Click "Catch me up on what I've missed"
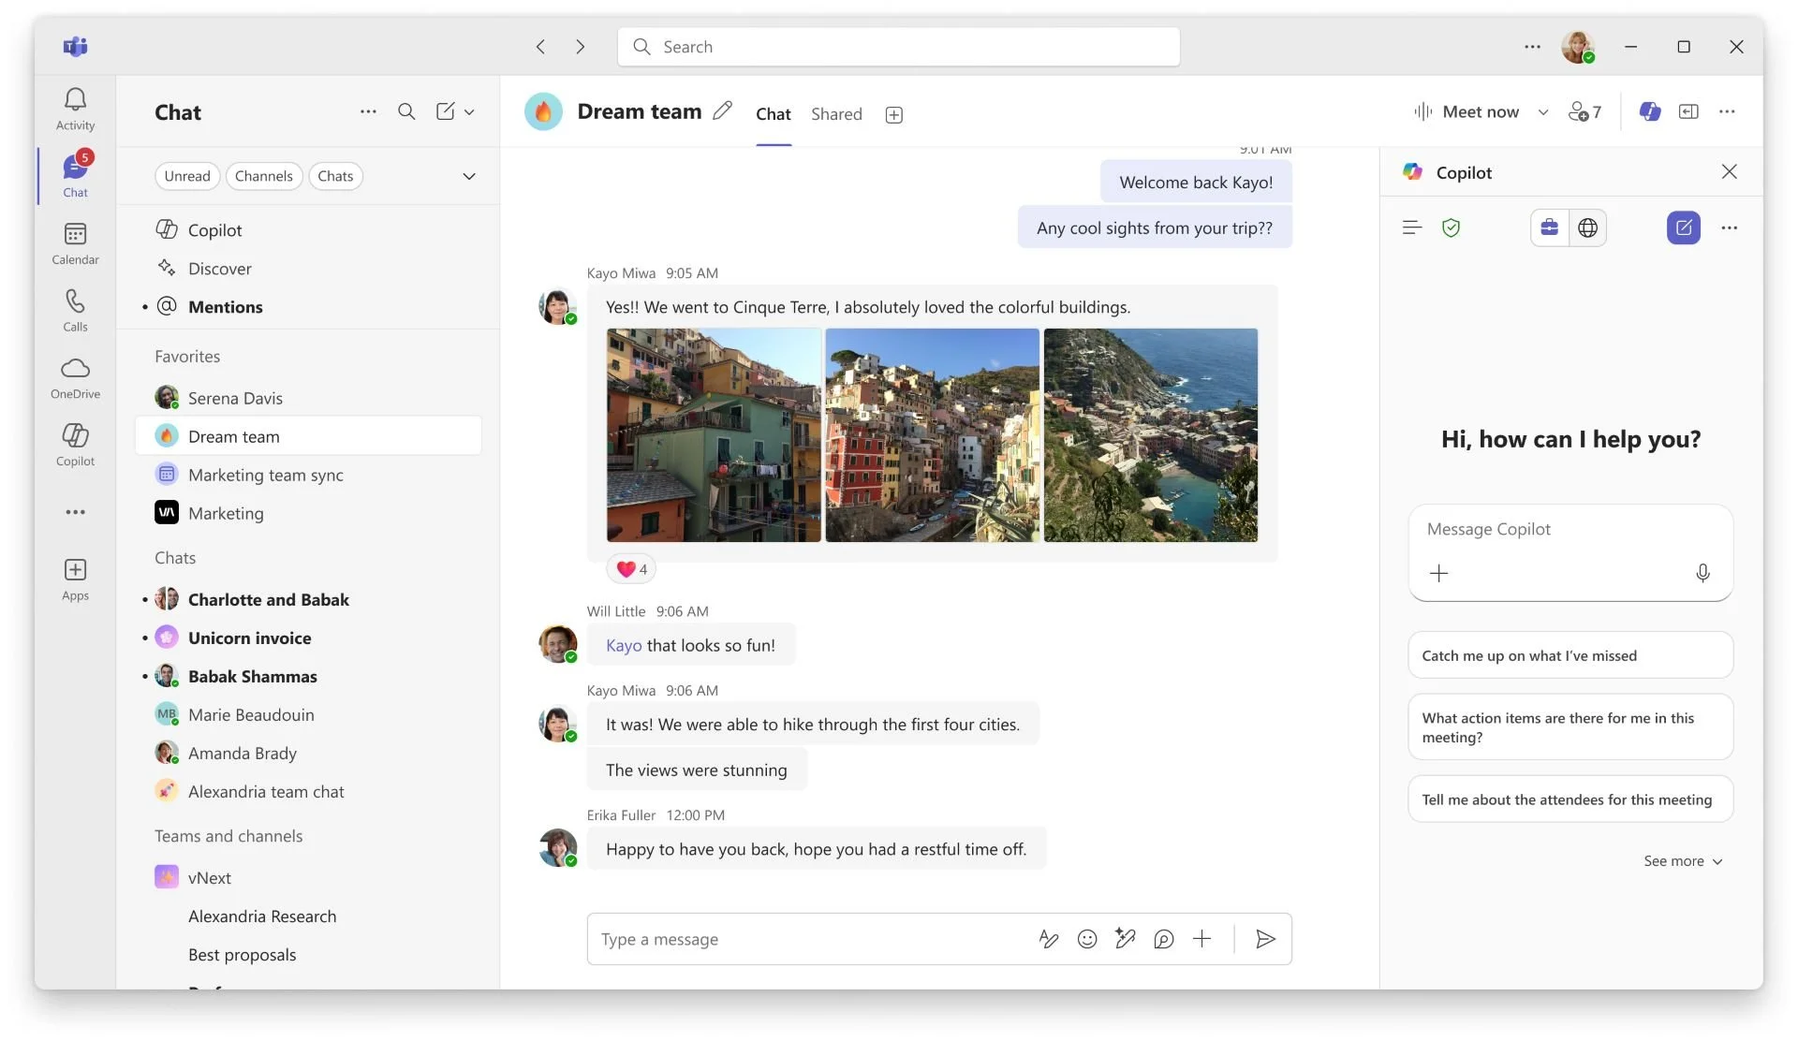 [1570, 655]
